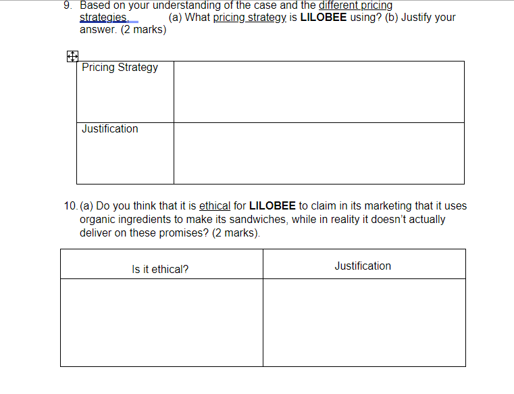
Task: Click the 'Pricing Strategy' label cell
Action: tap(125, 92)
